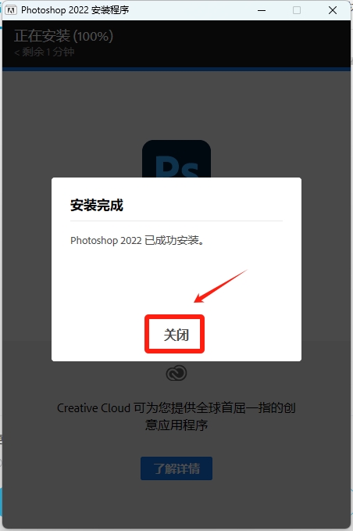
Task: Click the 全球首屈一指 phrase in promo text
Action: [x=226, y=407]
